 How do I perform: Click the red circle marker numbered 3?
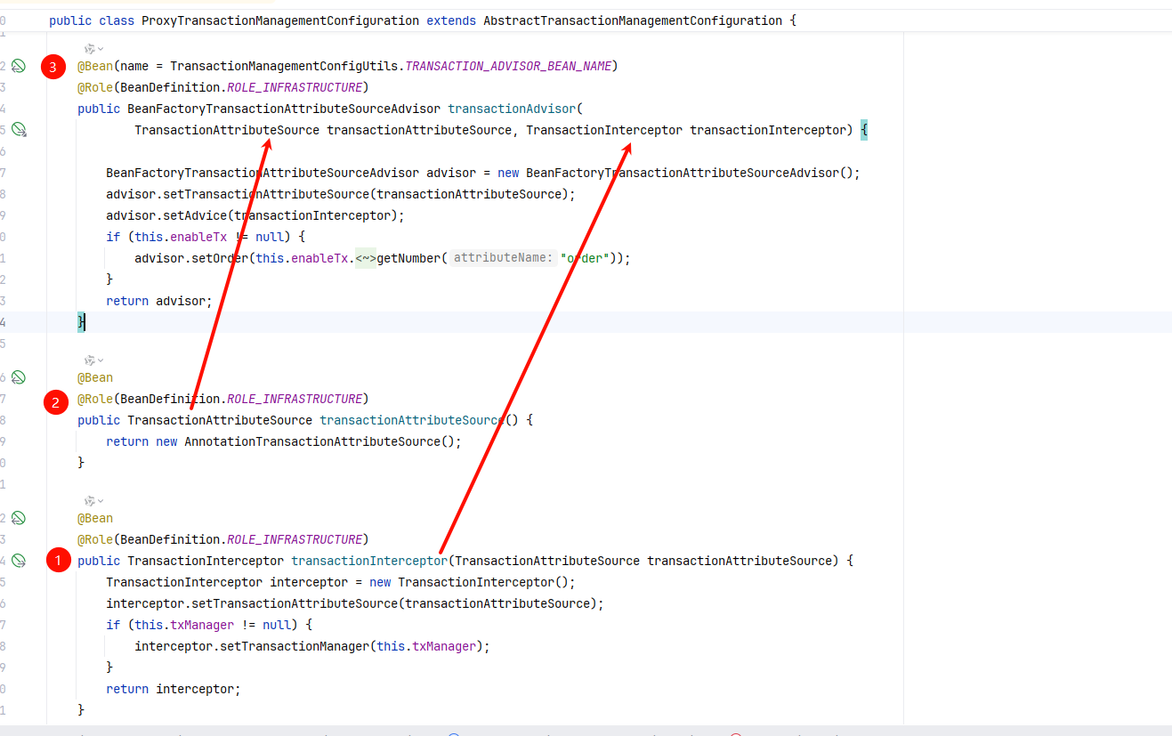click(x=54, y=67)
